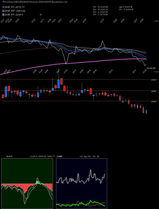Image resolution: width=159 pixels, height=209 pixels.
Task: Click the green MACD histogram bars
Action: pyautogui.click(x=38, y=183)
